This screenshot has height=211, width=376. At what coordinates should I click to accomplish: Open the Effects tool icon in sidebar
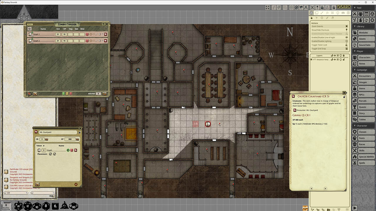(360, 20)
